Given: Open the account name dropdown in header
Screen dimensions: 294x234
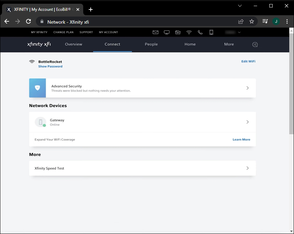Looking at the screenshot, I should (233, 32).
